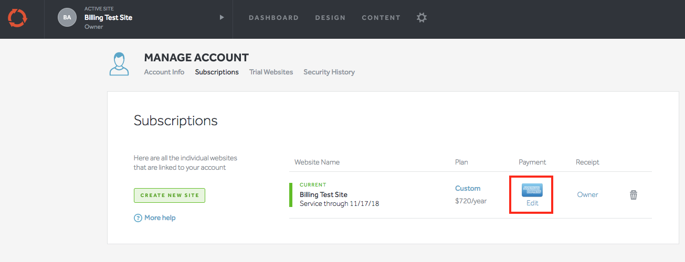685x262 pixels.
Task: Open the Custom plan link
Action: 468,189
